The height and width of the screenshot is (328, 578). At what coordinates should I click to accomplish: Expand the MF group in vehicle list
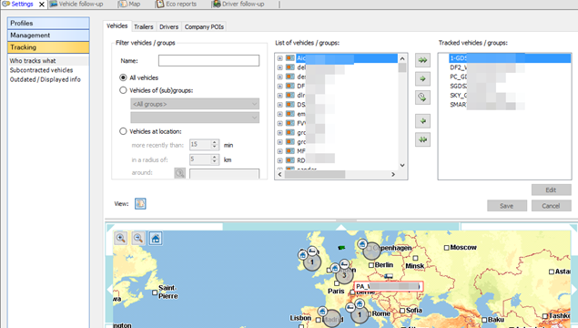click(x=279, y=151)
